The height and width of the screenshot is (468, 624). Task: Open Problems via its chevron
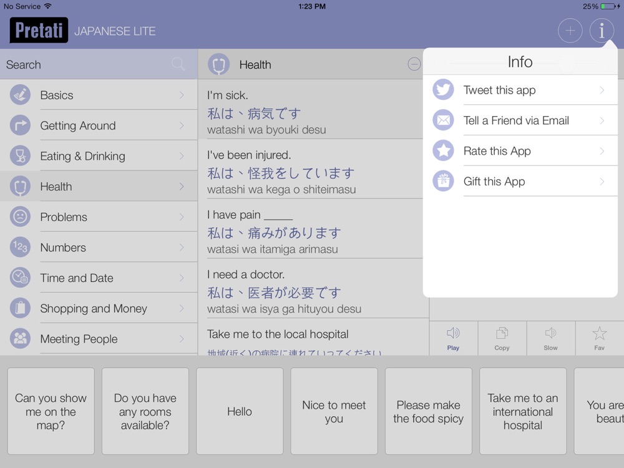(182, 217)
